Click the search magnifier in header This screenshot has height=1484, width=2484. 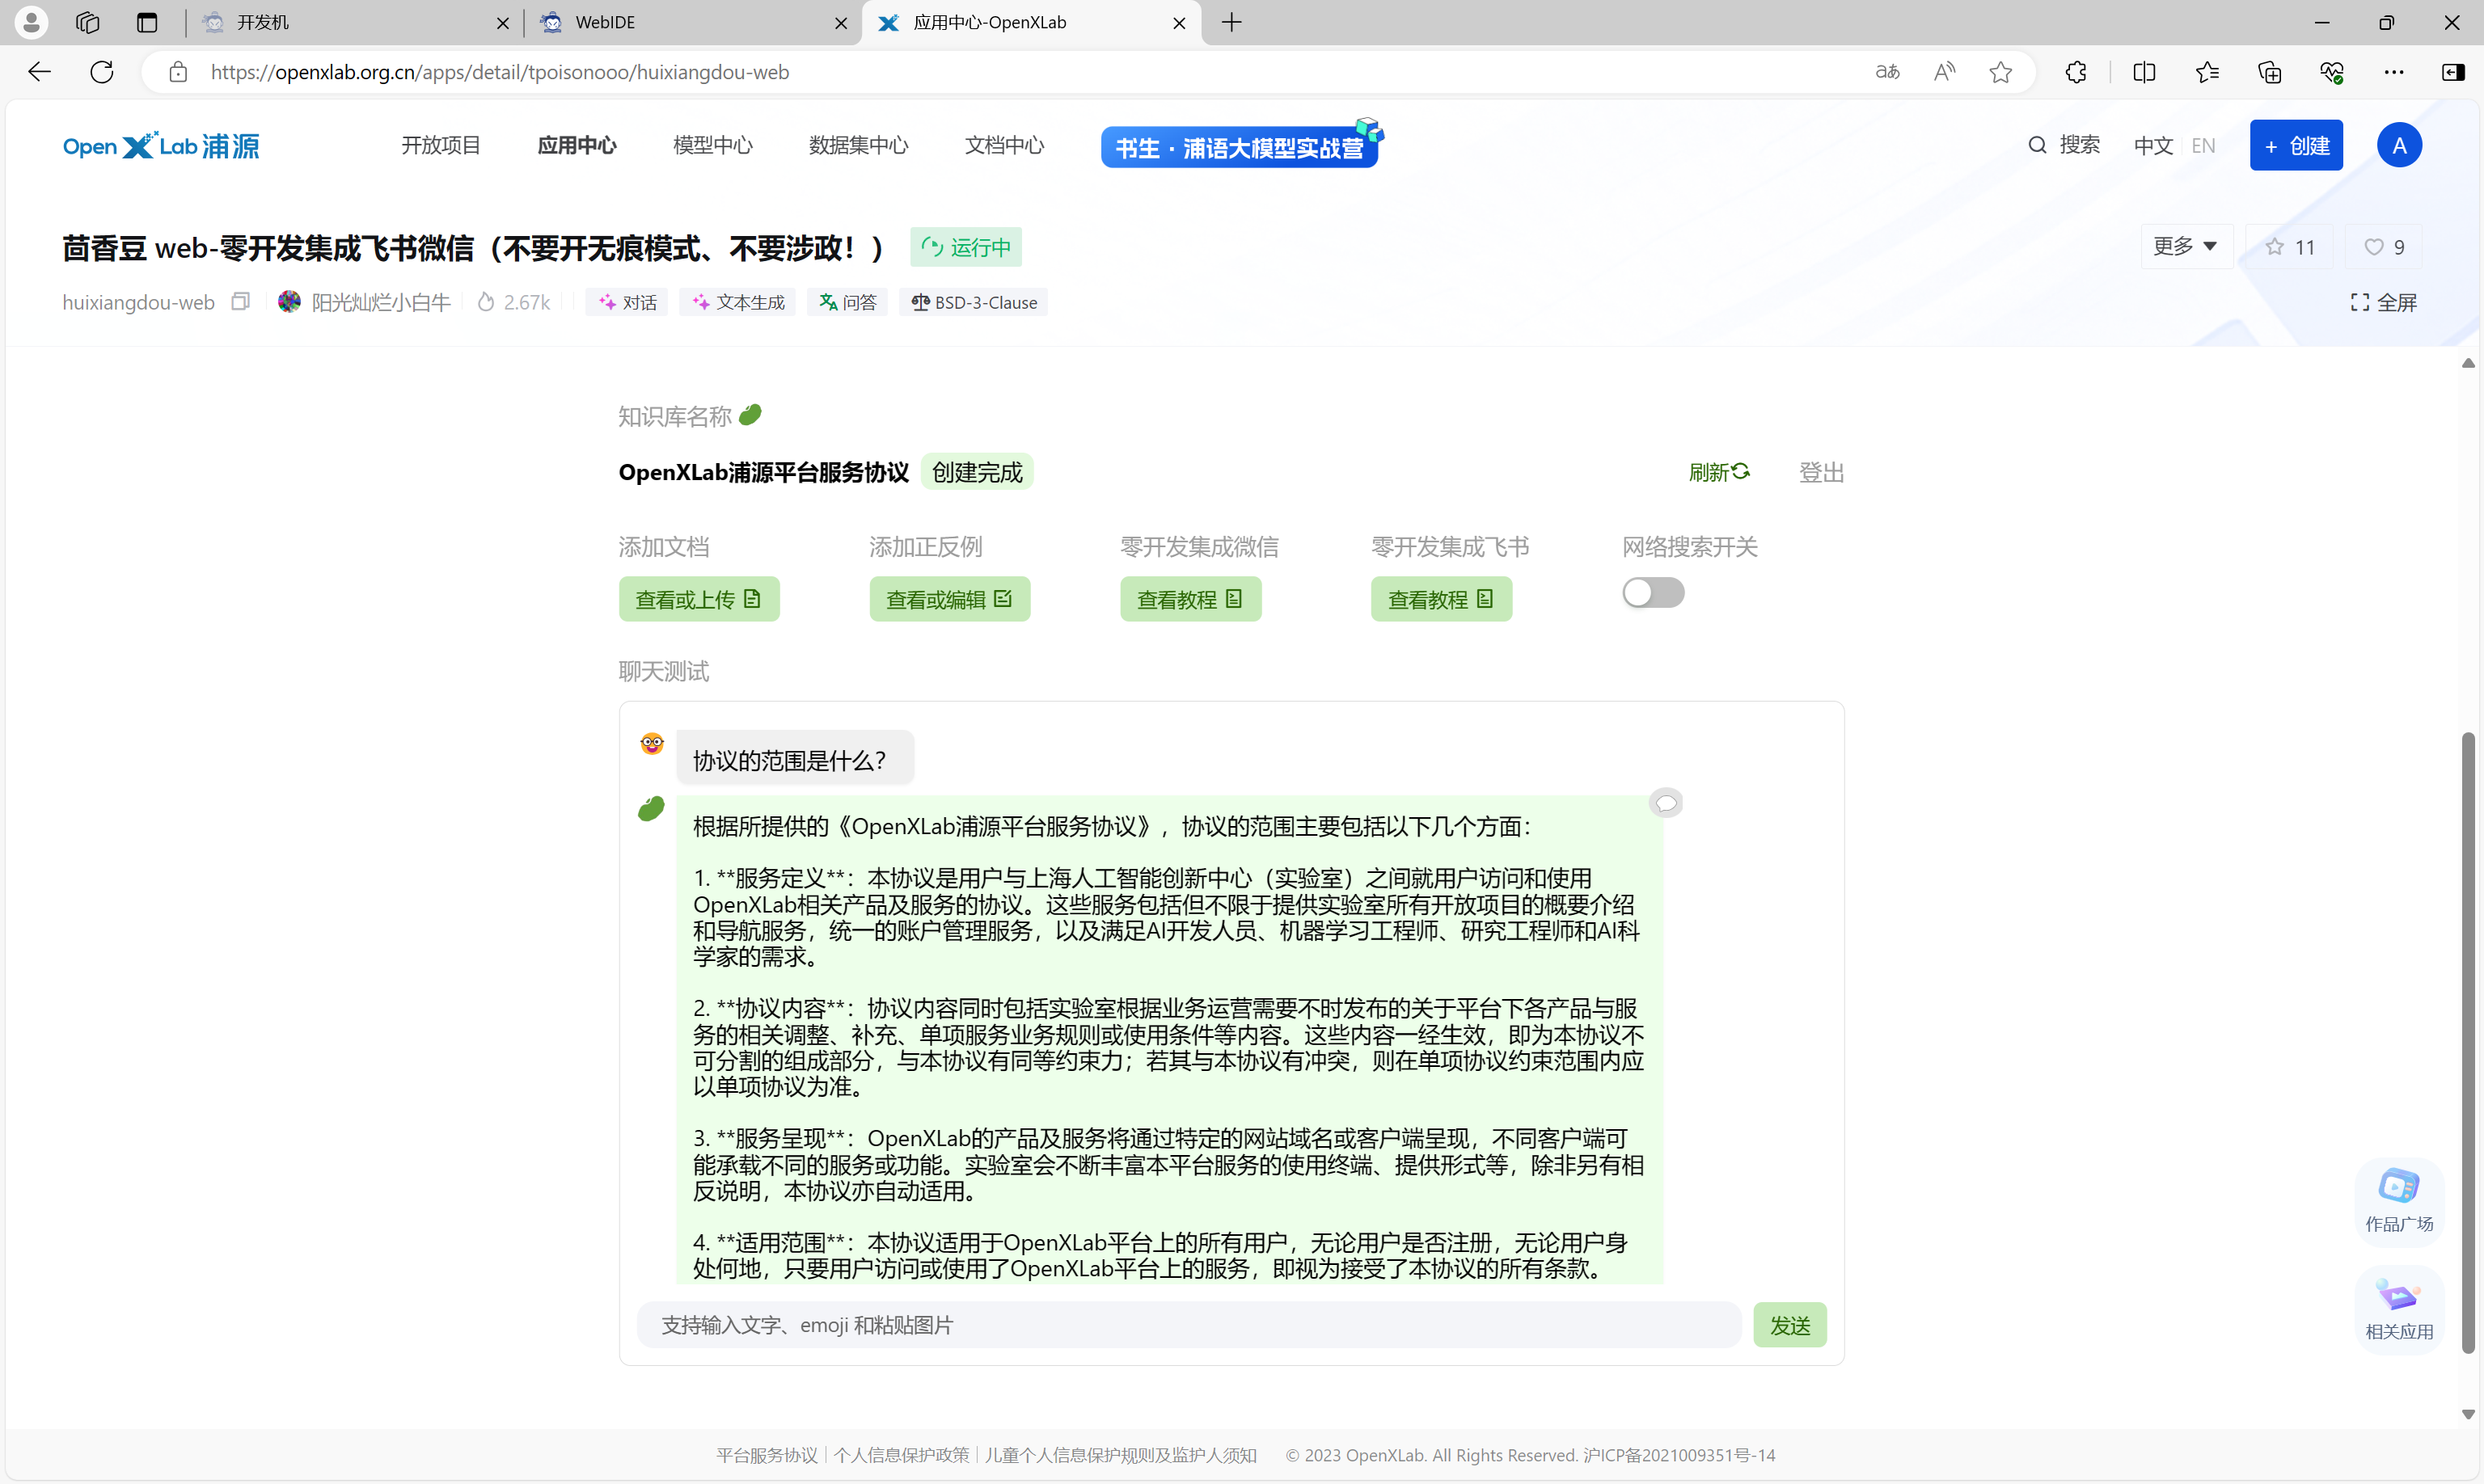tap(2037, 145)
